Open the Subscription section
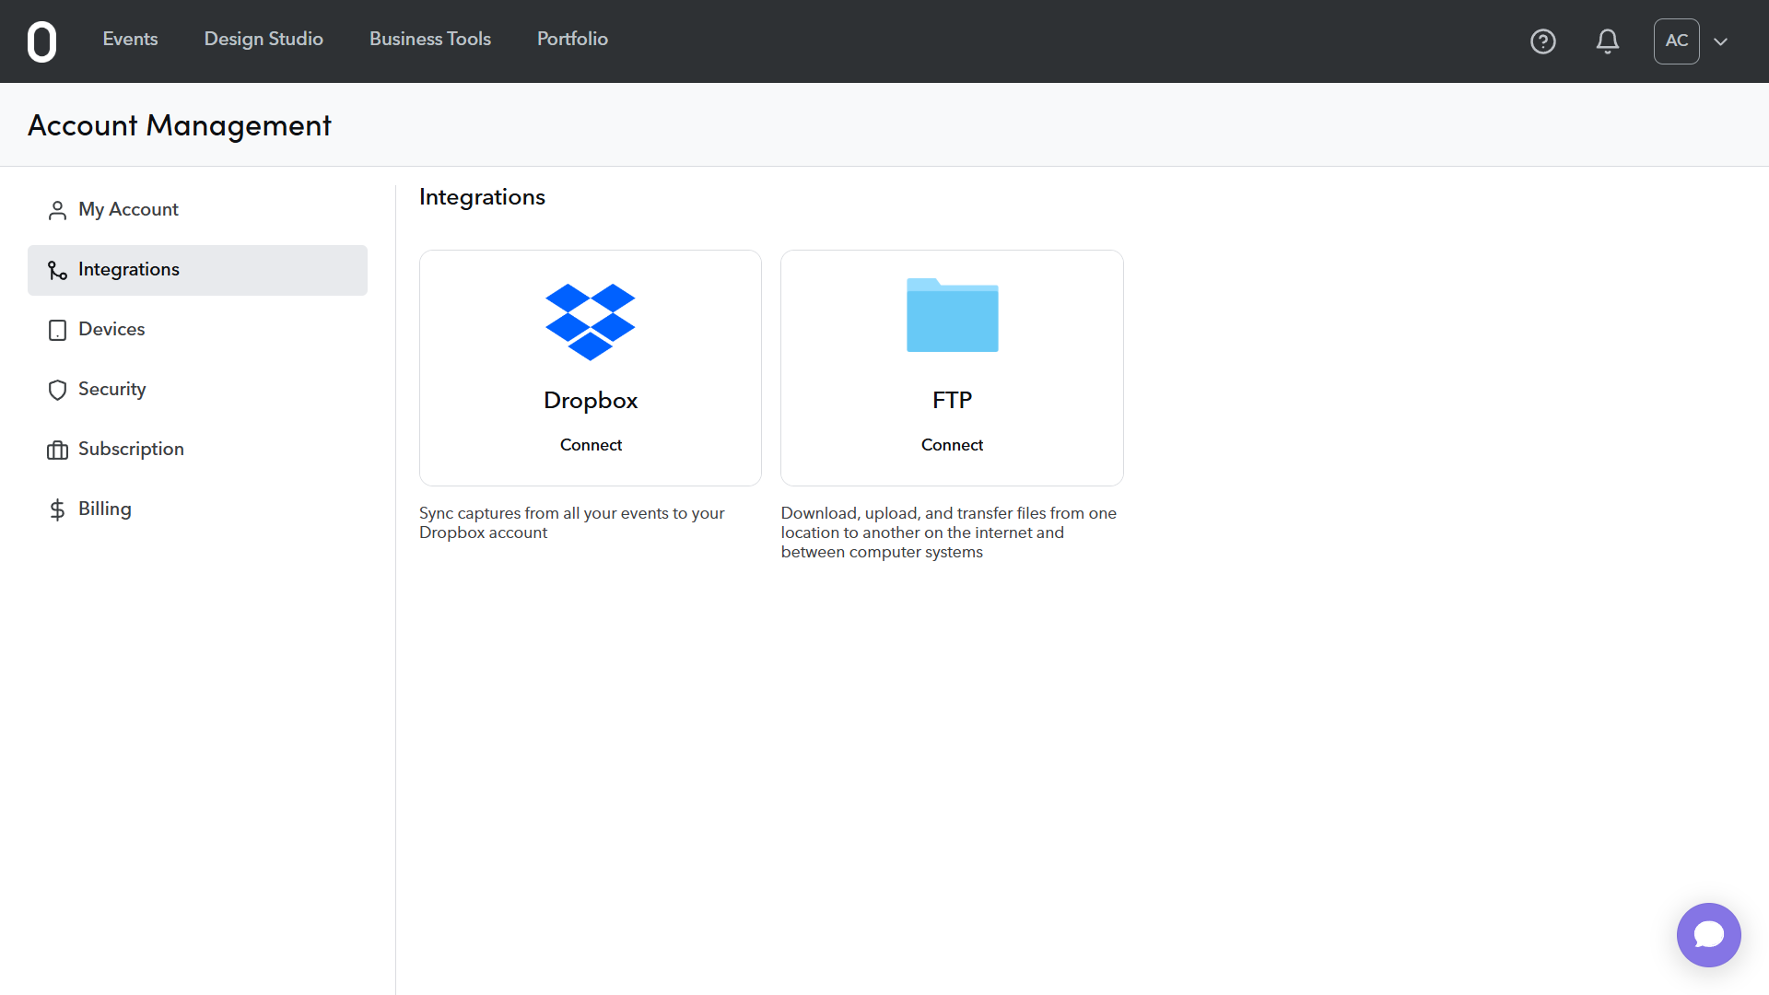The width and height of the screenshot is (1769, 995). (x=197, y=450)
